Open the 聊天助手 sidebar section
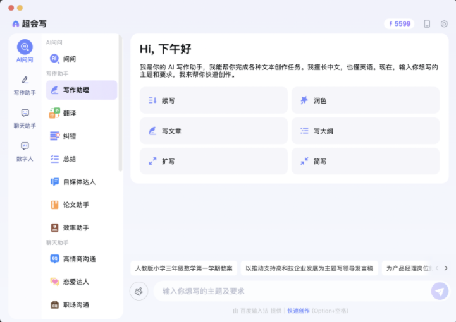 (x=25, y=119)
